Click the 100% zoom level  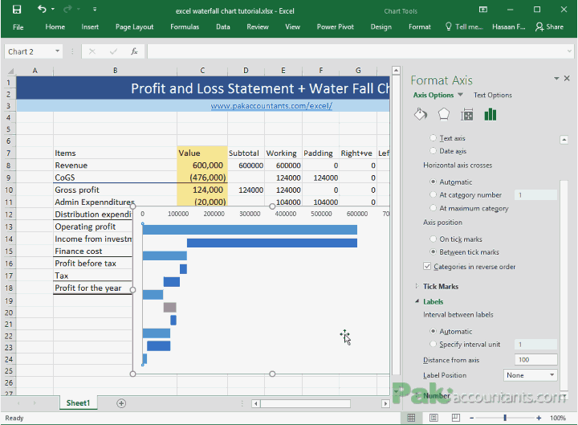coord(558,418)
